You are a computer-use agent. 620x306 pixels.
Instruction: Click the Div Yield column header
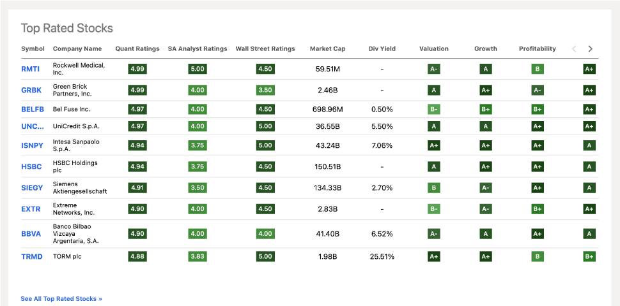[382, 48]
